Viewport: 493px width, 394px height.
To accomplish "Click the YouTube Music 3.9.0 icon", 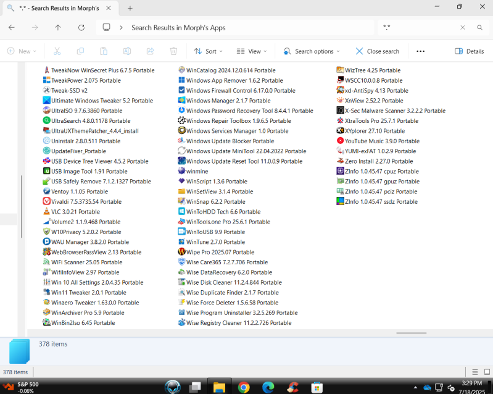I will (340, 141).
